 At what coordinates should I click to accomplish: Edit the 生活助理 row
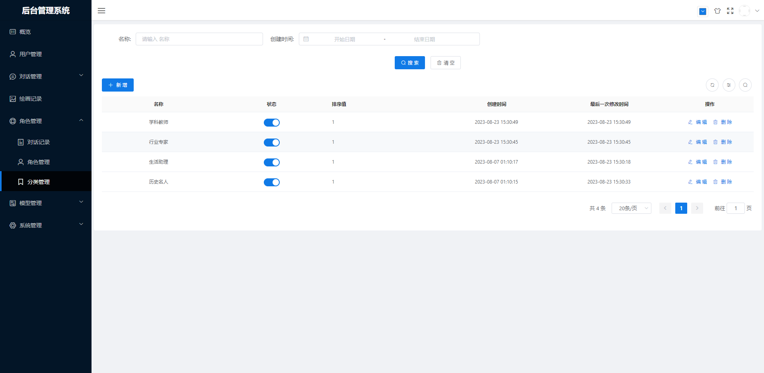pyautogui.click(x=698, y=162)
